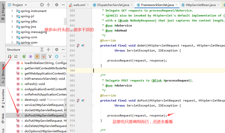Switch to FrameworkServlet.java tab

(158, 5)
